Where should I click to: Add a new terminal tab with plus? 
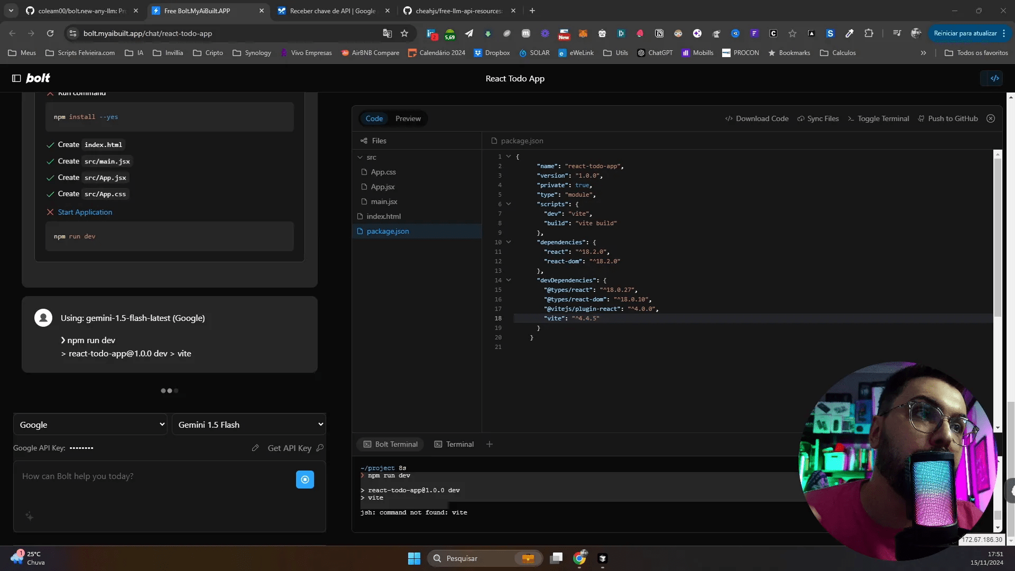pyautogui.click(x=490, y=444)
